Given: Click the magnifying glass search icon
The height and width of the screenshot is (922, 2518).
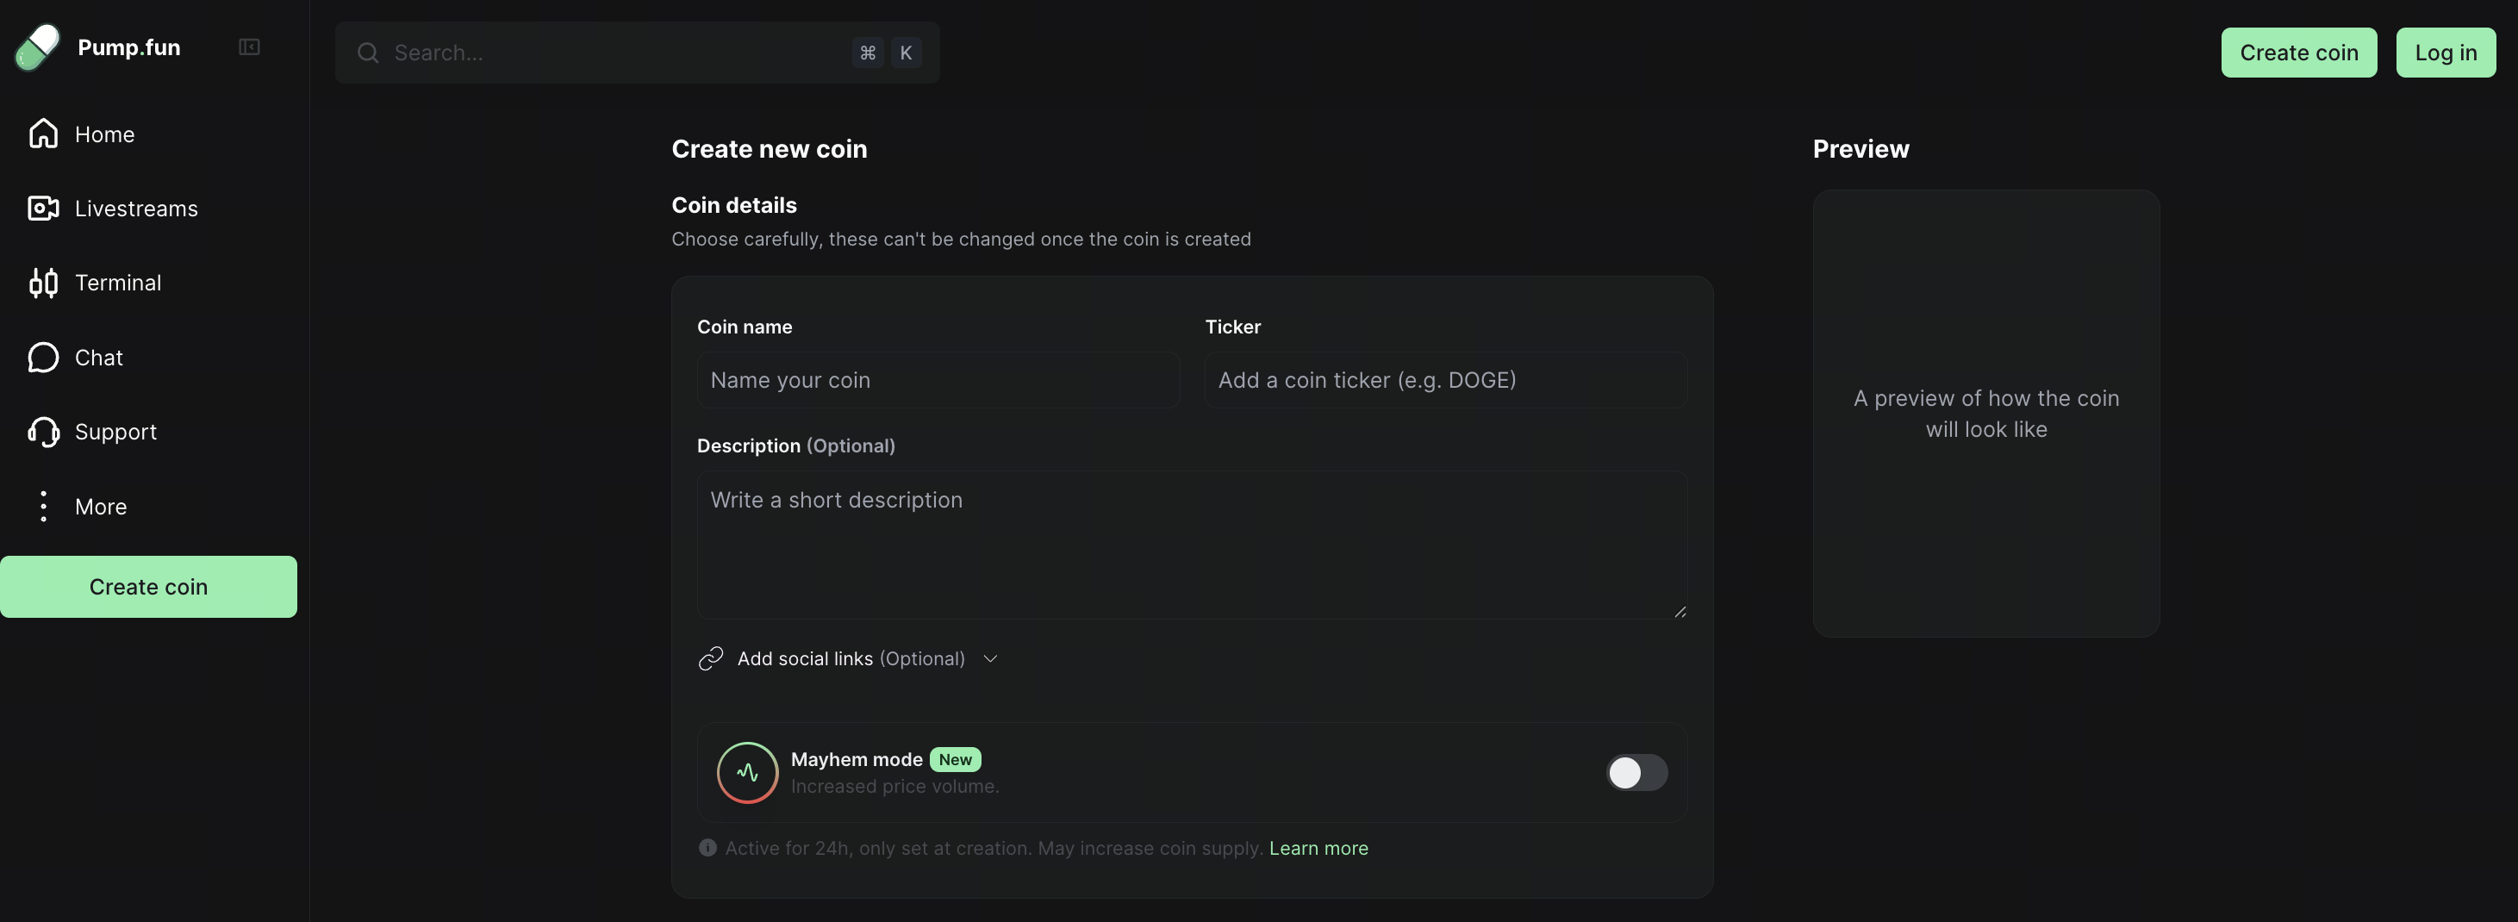Looking at the screenshot, I should (368, 53).
